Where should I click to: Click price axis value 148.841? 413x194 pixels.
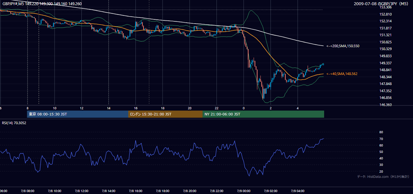pos(386,70)
